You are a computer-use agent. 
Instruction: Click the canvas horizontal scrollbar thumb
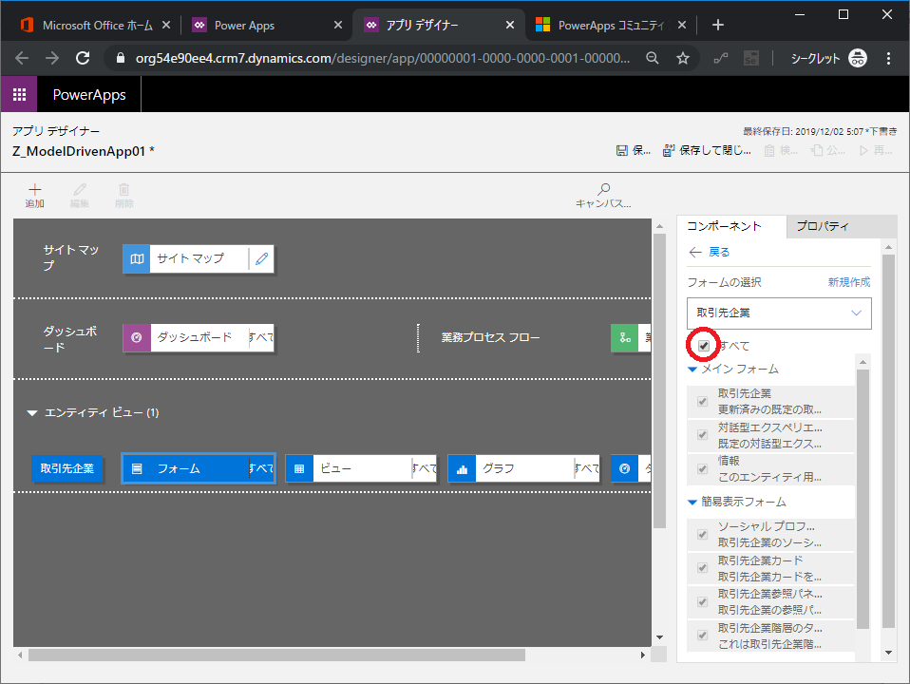(276, 655)
